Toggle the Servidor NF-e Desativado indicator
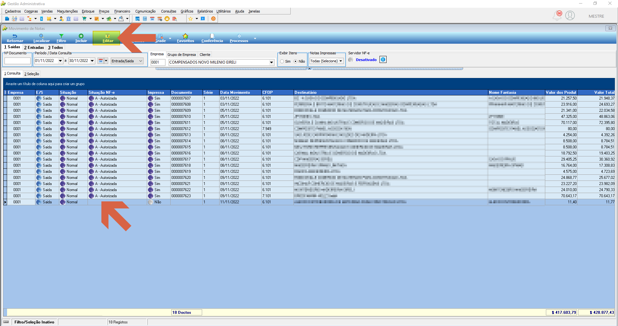The height and width of the screenshot is (326, 618). tap(351, 60)
